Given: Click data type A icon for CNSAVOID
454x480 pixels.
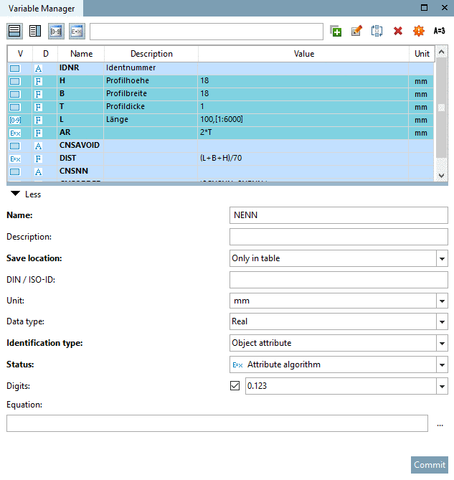Looking at the screenshot, I should (x=38, y=146).
